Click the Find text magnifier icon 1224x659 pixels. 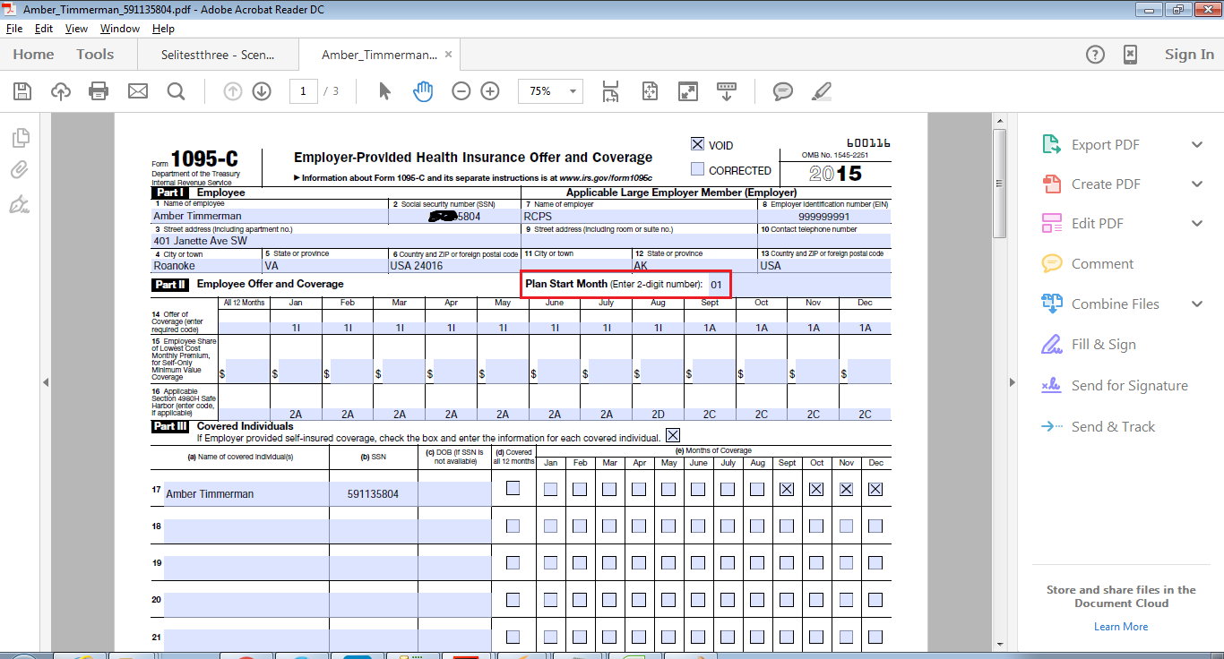point(176,91)
